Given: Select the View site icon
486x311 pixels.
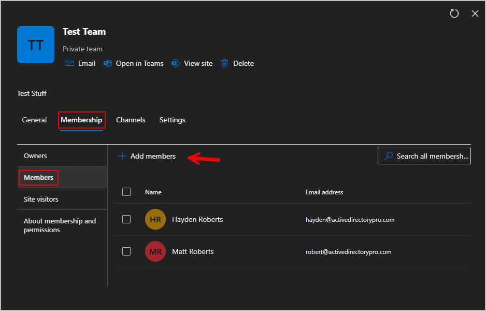Looking at the screenshot, I should (176, 63).
